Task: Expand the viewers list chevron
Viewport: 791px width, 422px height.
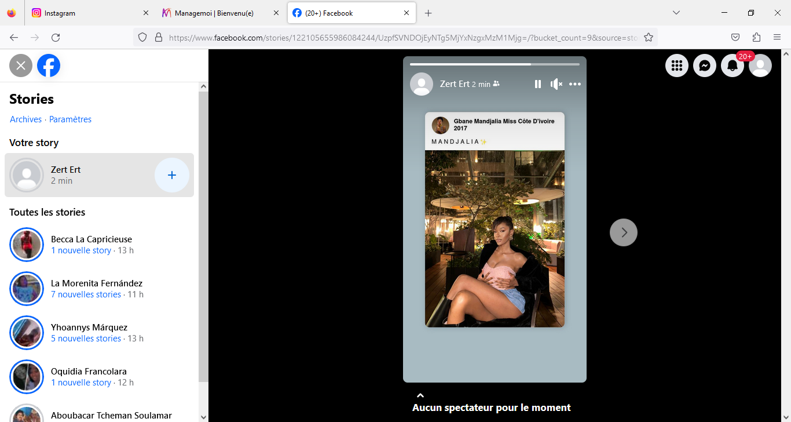Action: coord(420,395)
